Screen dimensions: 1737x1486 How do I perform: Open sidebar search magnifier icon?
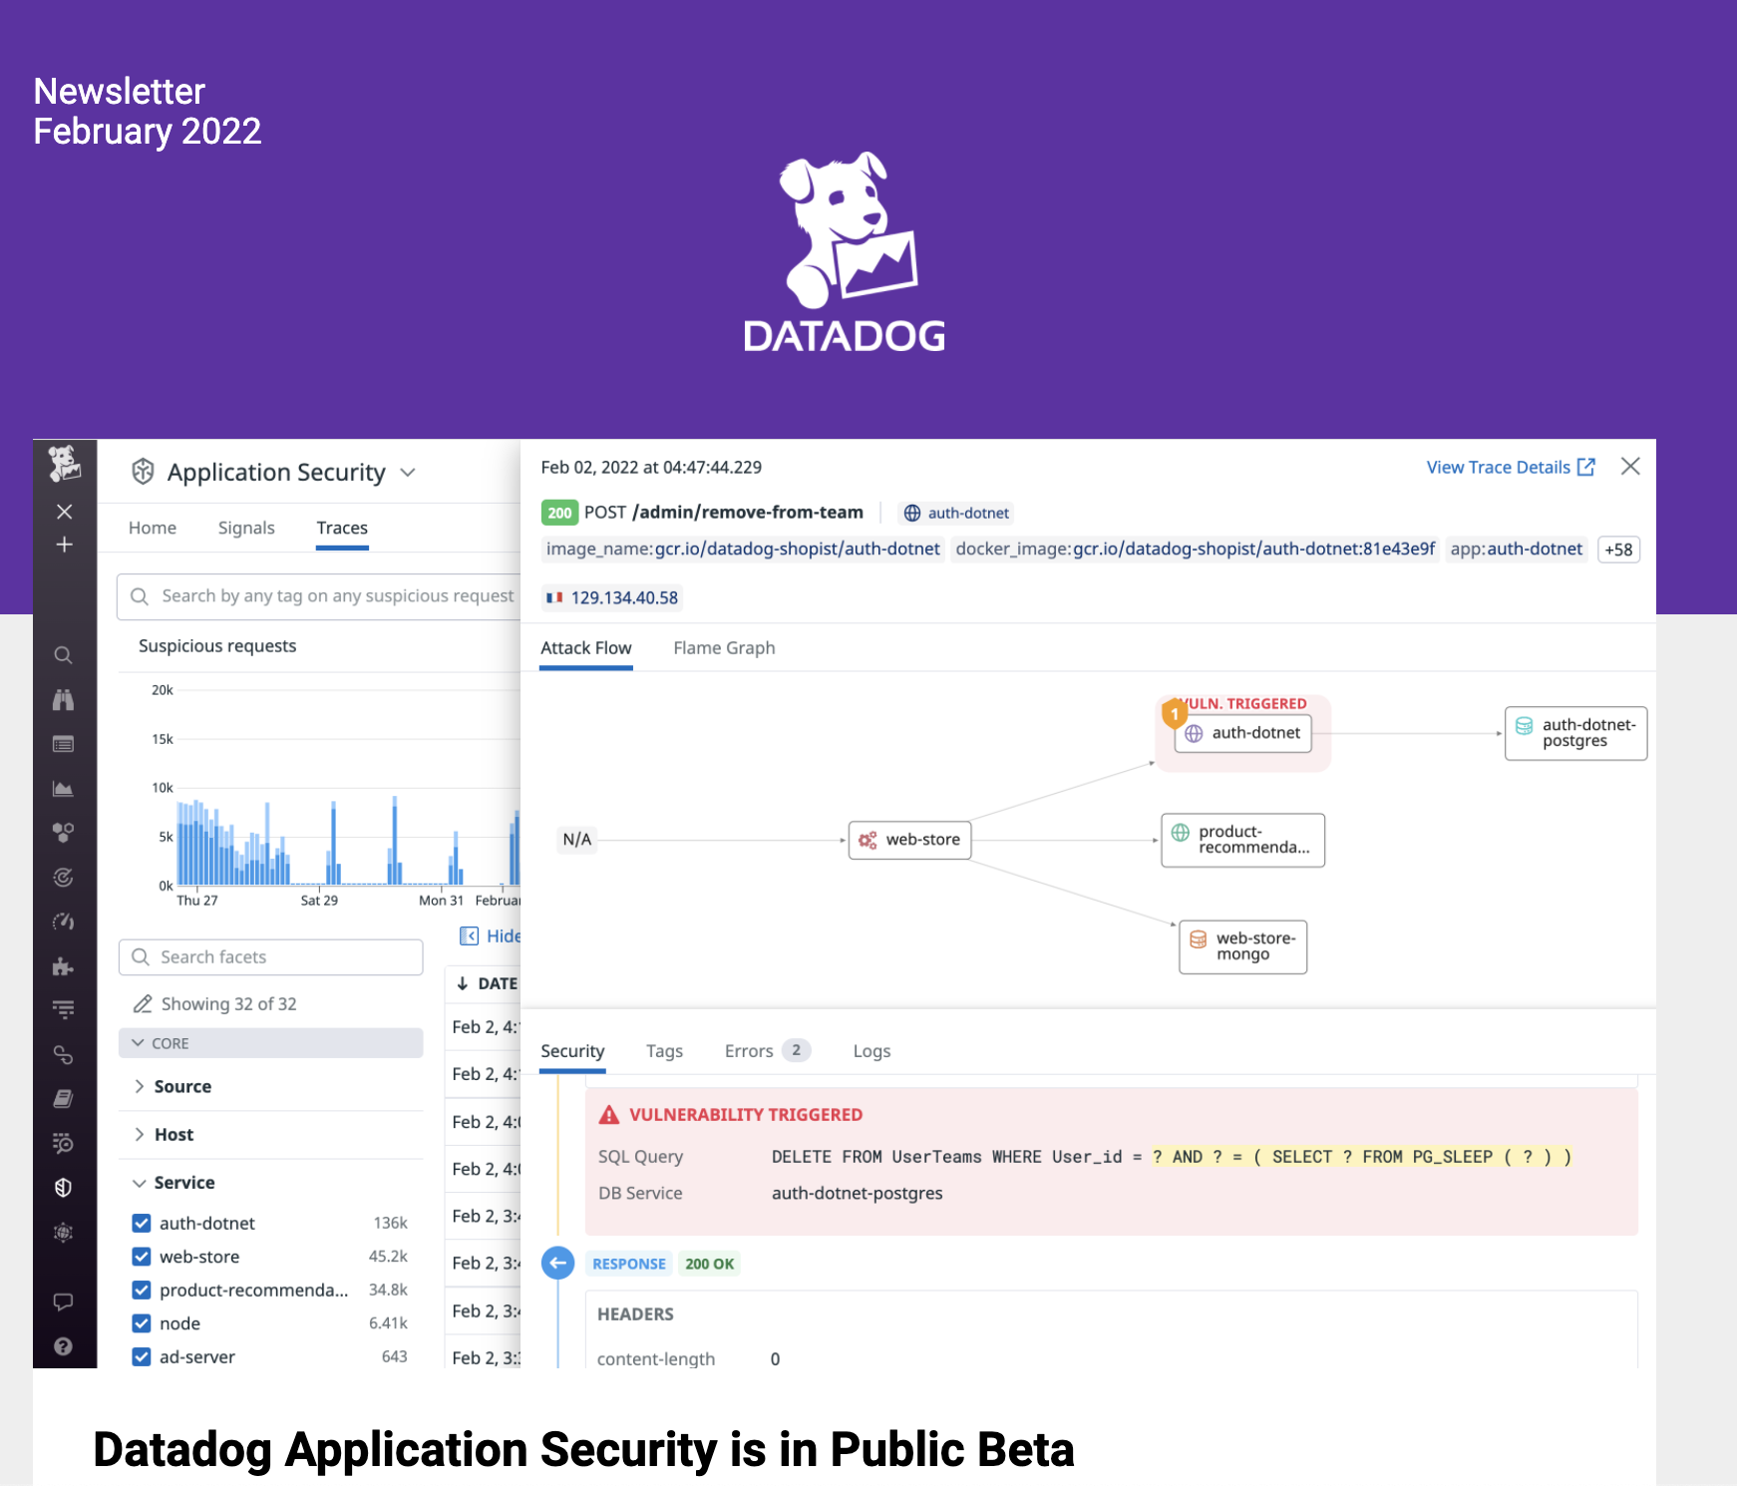click(x=63, y=655)
